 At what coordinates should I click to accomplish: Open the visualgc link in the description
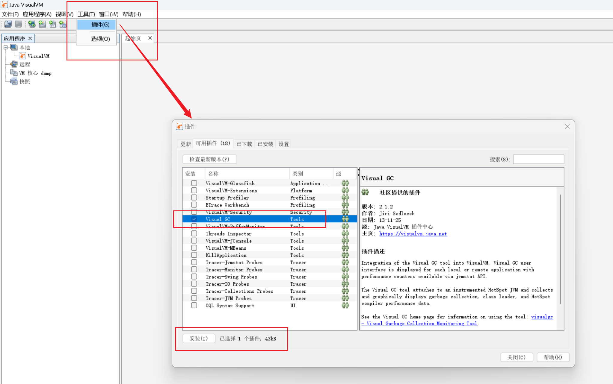[542, 317]
